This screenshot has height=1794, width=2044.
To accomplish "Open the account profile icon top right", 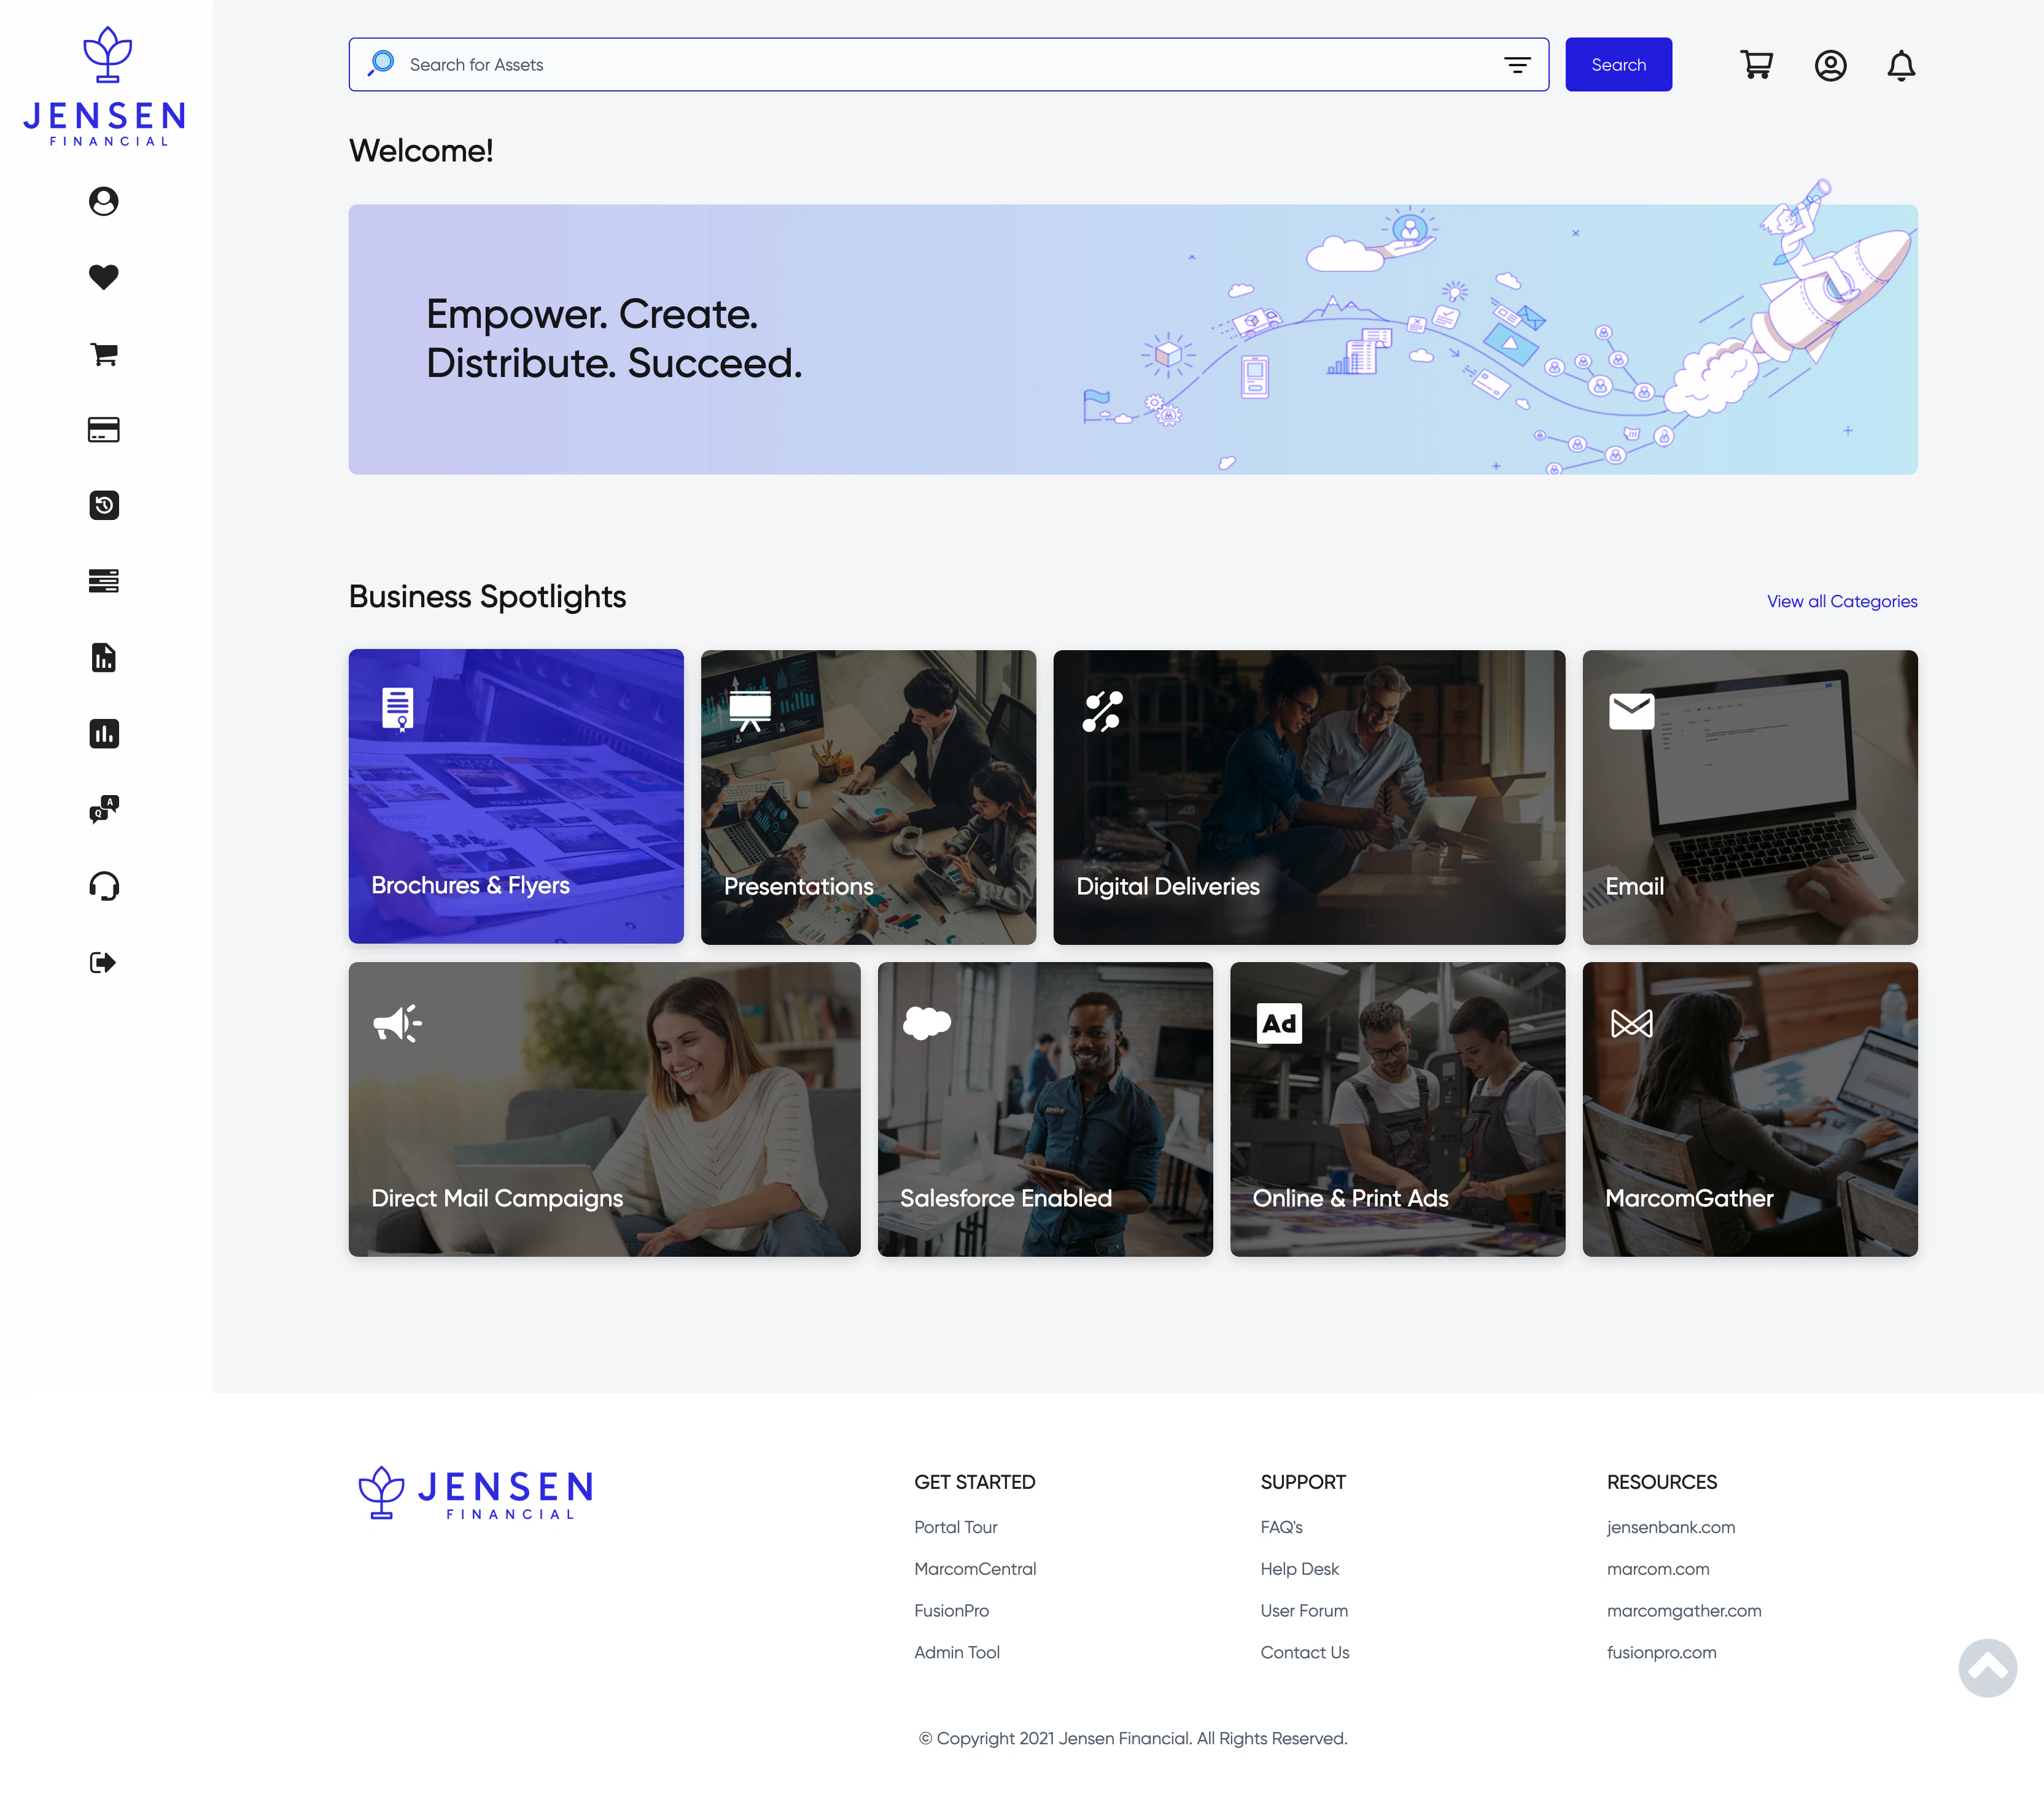I will point(1830,64).
